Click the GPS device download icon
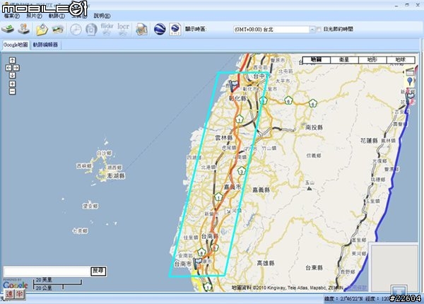The height and width of the screenshot is (304, 424). coord(8,29)
